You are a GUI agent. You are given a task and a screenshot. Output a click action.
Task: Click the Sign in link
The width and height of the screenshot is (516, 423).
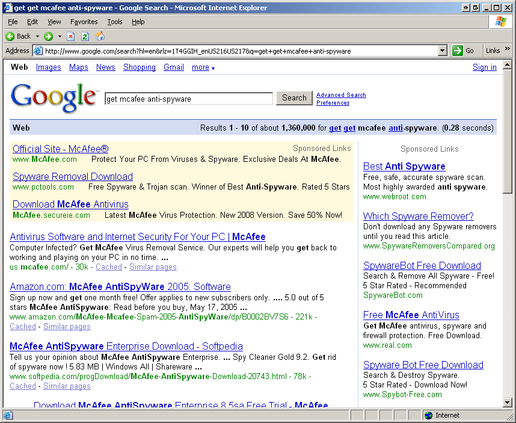tap(484, 67)
